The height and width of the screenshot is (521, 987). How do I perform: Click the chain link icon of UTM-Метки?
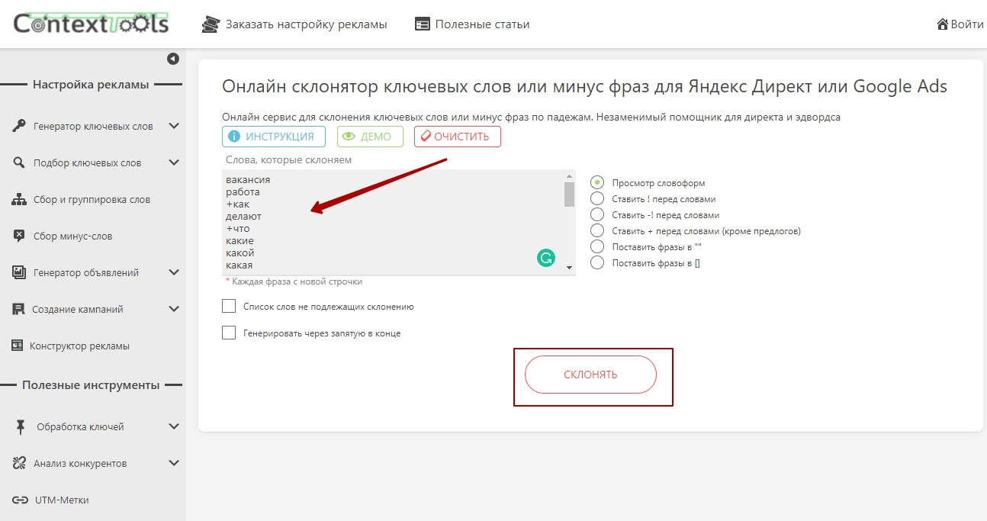click(20, 500)
